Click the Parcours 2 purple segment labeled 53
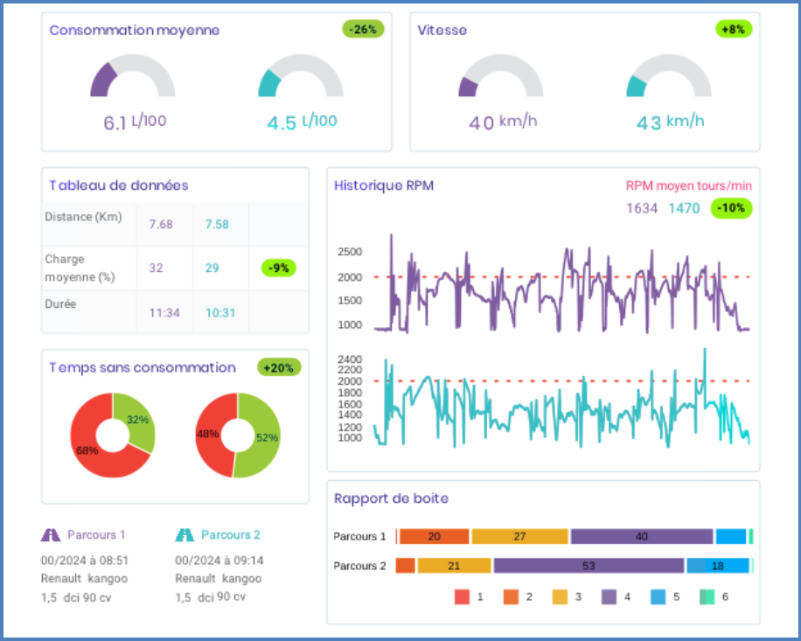 coord(589,566)
